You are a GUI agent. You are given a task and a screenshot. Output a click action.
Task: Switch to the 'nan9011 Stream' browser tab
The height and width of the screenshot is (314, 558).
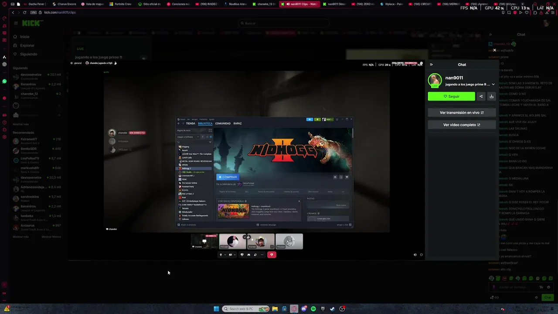pos(335,4)
